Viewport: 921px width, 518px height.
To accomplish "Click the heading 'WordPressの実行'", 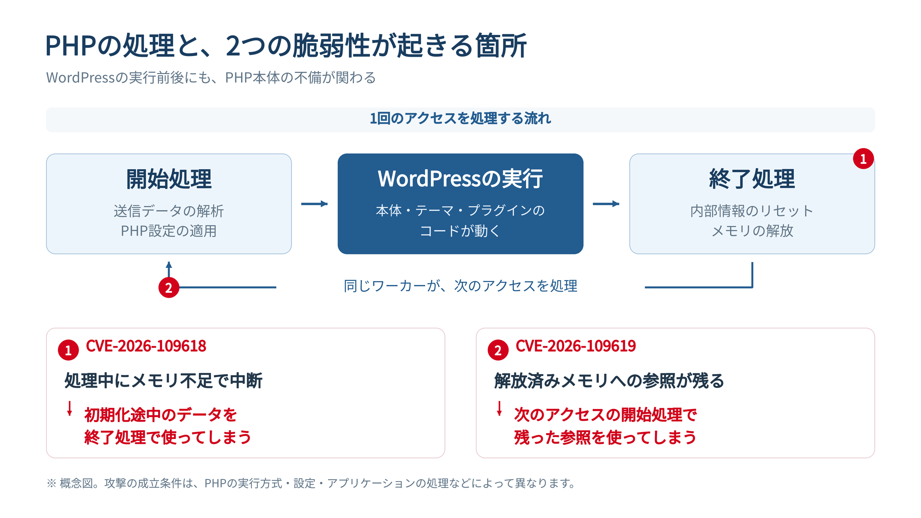I will (460, 179).
